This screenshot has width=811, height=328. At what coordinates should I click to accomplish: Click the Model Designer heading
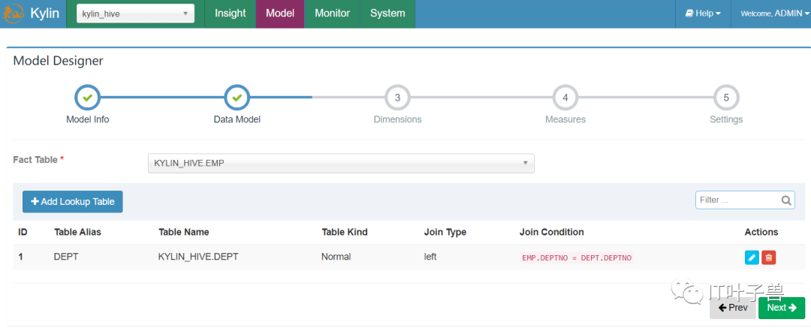point(58,61)
